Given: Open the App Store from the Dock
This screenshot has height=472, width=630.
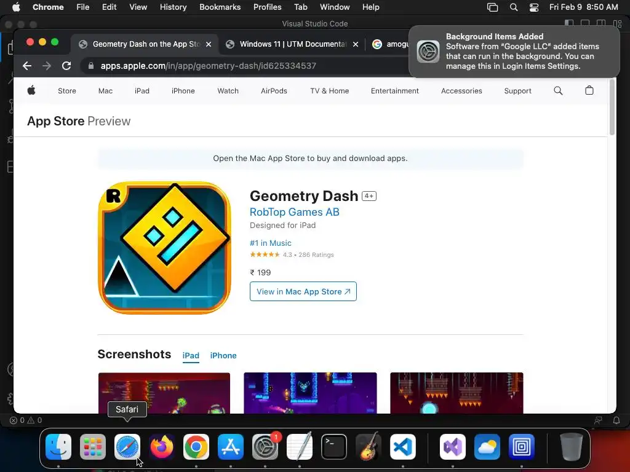Looking at the screenshot, I should coord(231,447).
